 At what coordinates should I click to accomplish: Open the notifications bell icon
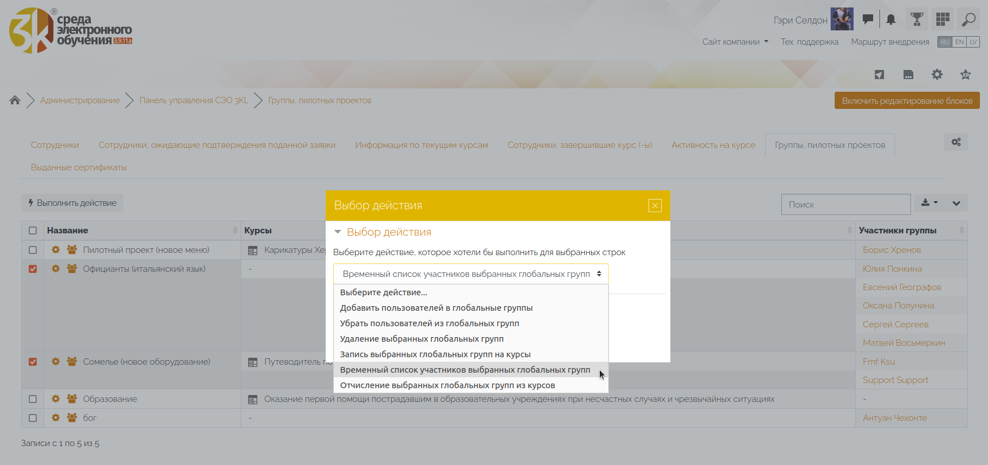click(x=891, y=19)
